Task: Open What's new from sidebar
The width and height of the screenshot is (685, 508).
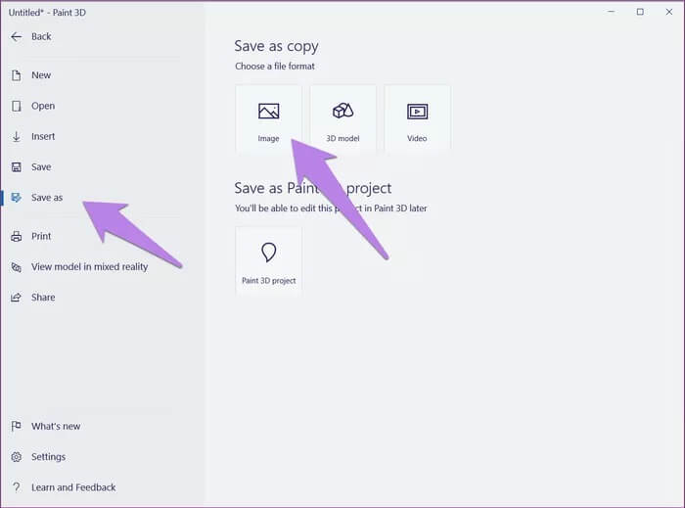Action: coord(56,427)
